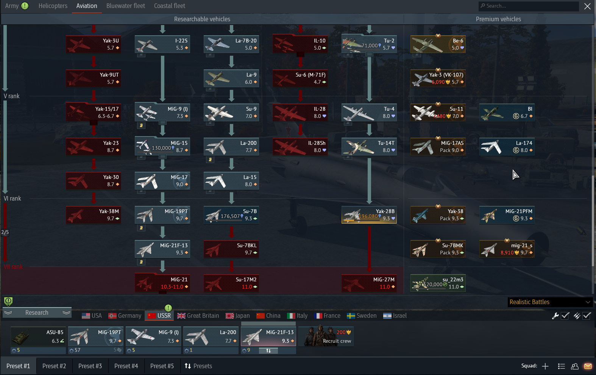Click swap arrows under MiG-21F-13 slot
The width and height of the screenshot is (596, 375).
coord(268,351)
